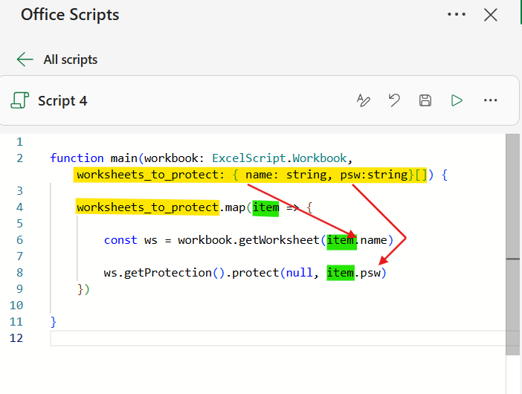Click 'getWorksheet' method on line 6

[x=279, y=240]
